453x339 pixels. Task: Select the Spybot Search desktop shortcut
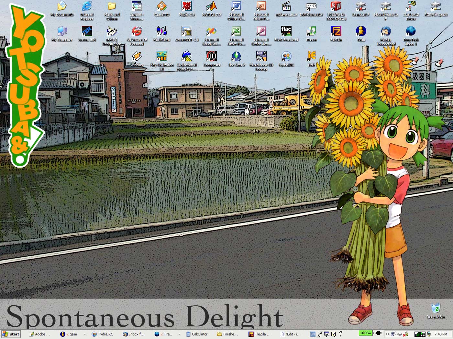[x=137, y=11]
